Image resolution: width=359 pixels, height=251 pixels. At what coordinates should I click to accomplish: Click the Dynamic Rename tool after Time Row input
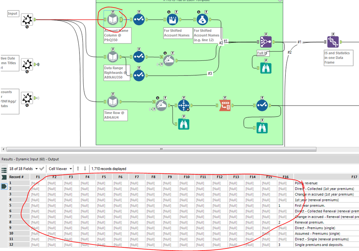point(161,105)
